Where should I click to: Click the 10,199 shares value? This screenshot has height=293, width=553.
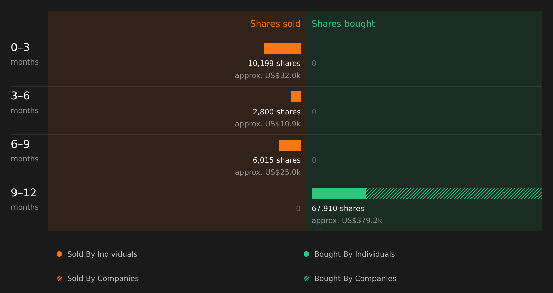(x=274, y=64)
